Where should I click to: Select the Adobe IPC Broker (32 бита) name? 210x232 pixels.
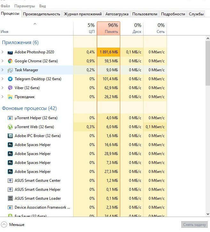[38, 136]
